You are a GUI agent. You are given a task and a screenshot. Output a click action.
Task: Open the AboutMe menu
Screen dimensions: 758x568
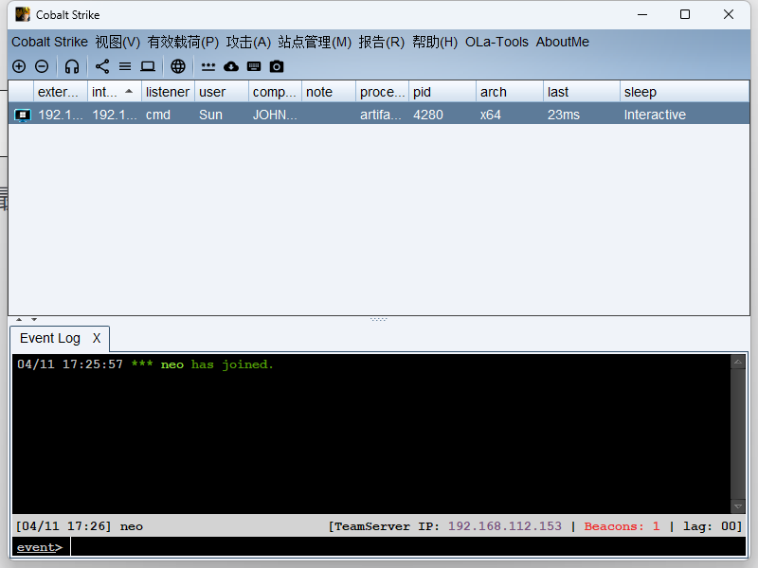[563, 42]
